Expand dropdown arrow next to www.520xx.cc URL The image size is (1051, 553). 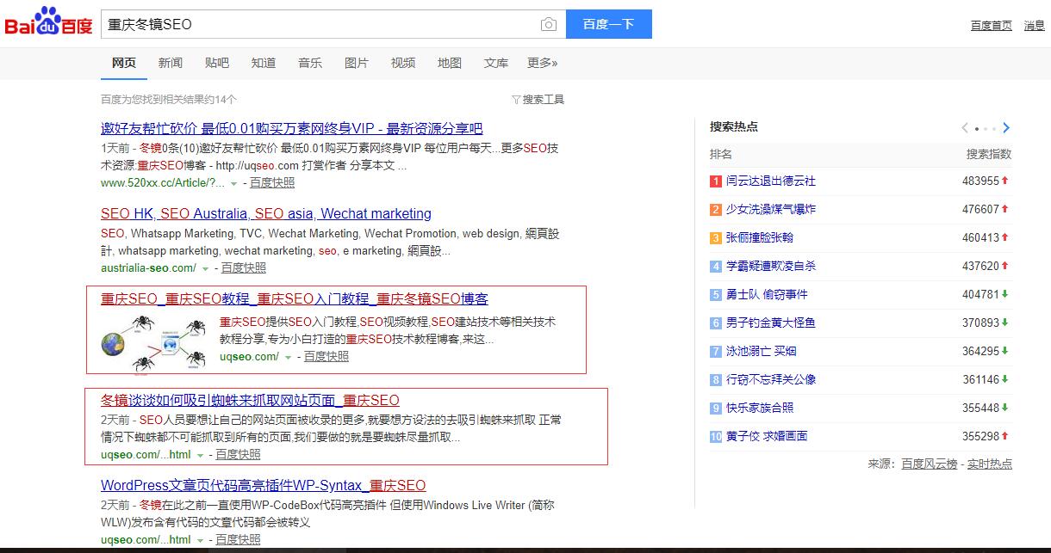233,183
